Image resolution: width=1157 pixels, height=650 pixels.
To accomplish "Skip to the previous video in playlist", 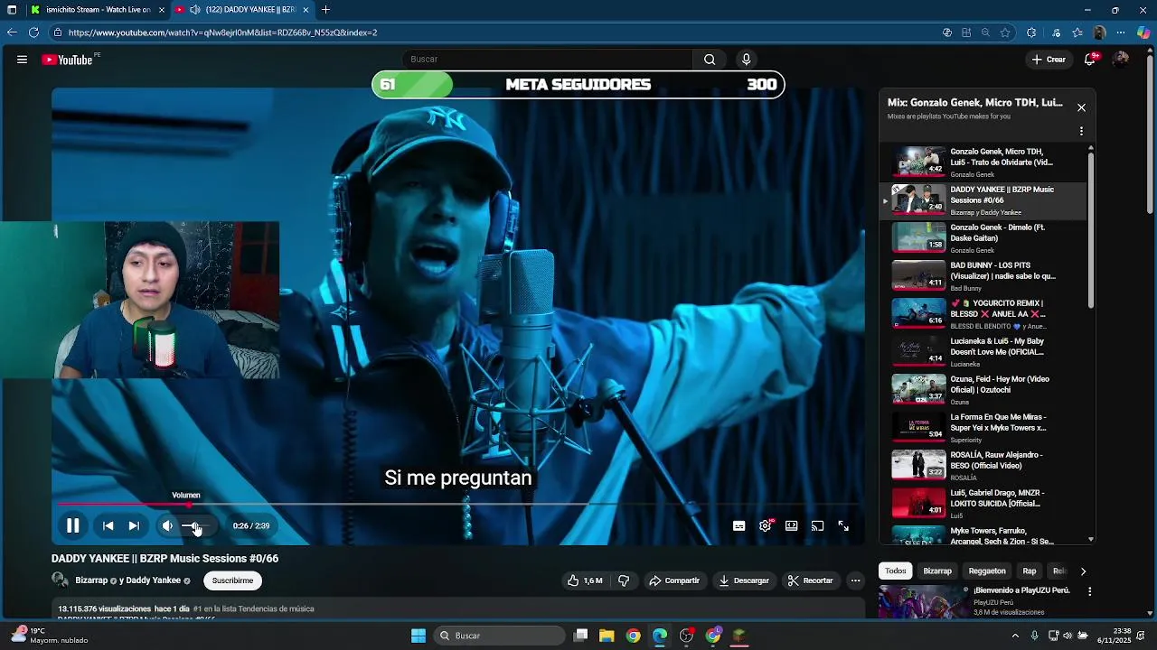I will coord(108,525).
